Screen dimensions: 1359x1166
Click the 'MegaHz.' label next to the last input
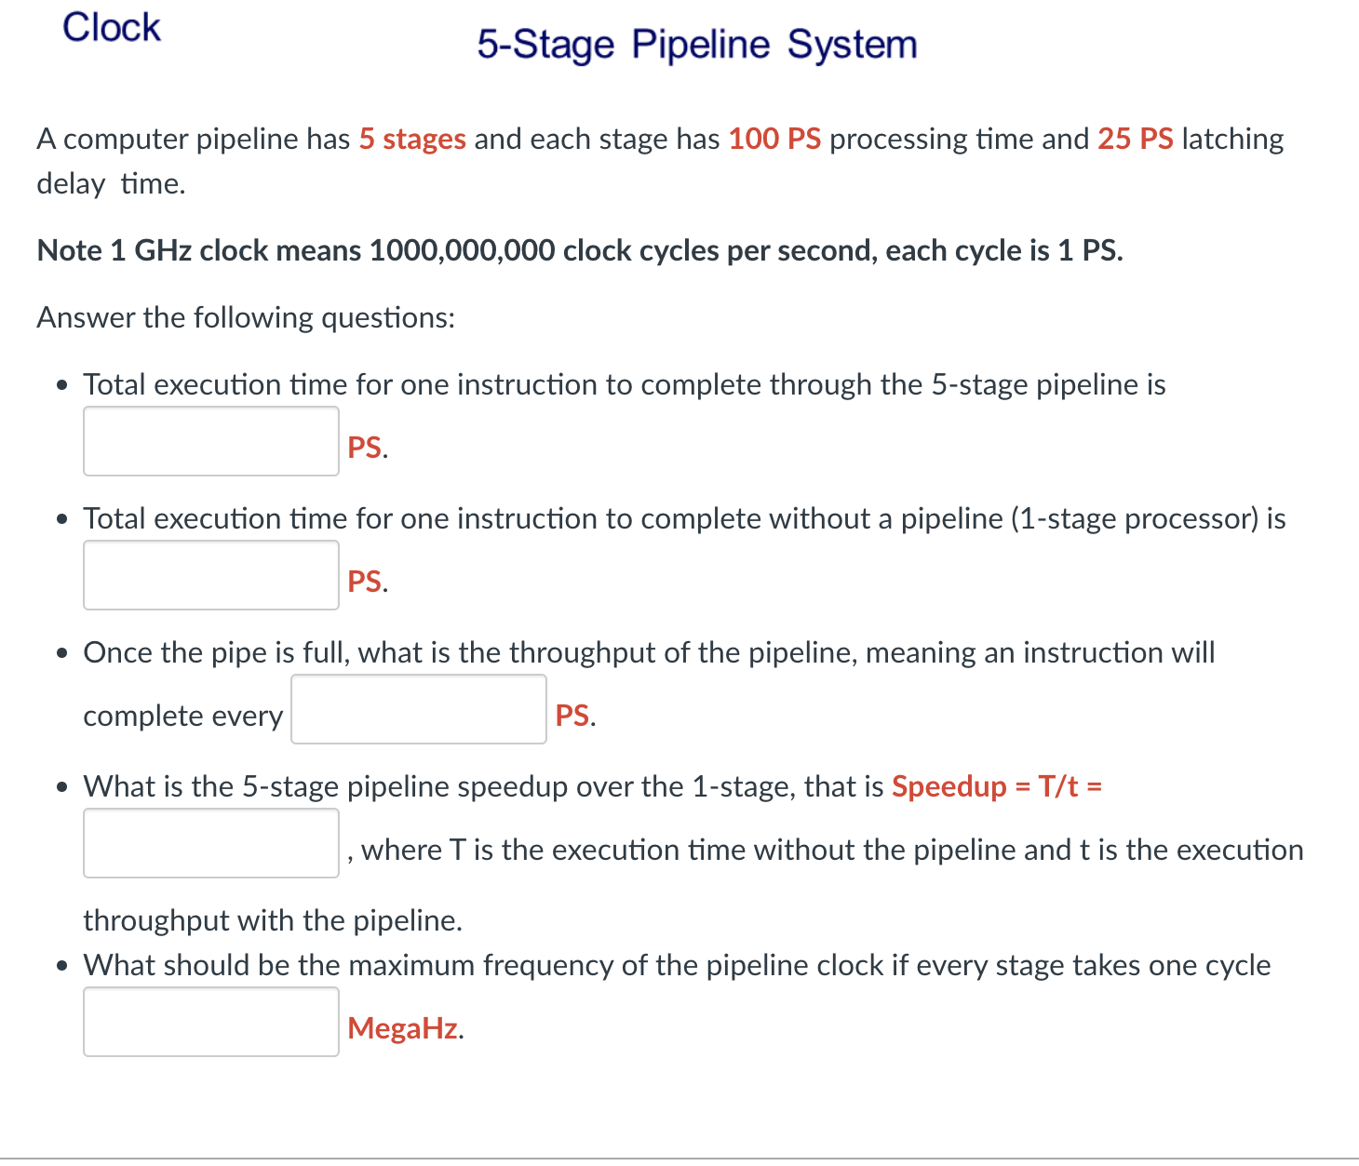404,1028
